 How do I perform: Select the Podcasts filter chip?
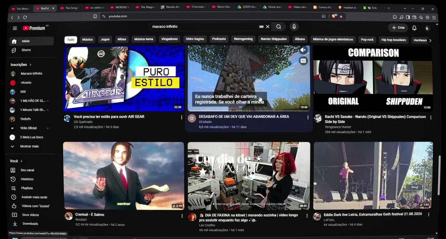click(219, 39)
